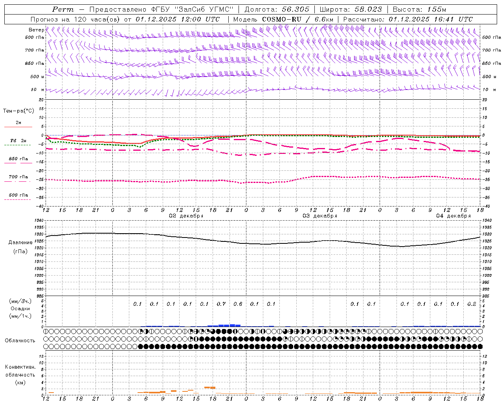Click the "04 декабря" date label
This screenshot has height=402, width=503.
[x=453, y=216]
